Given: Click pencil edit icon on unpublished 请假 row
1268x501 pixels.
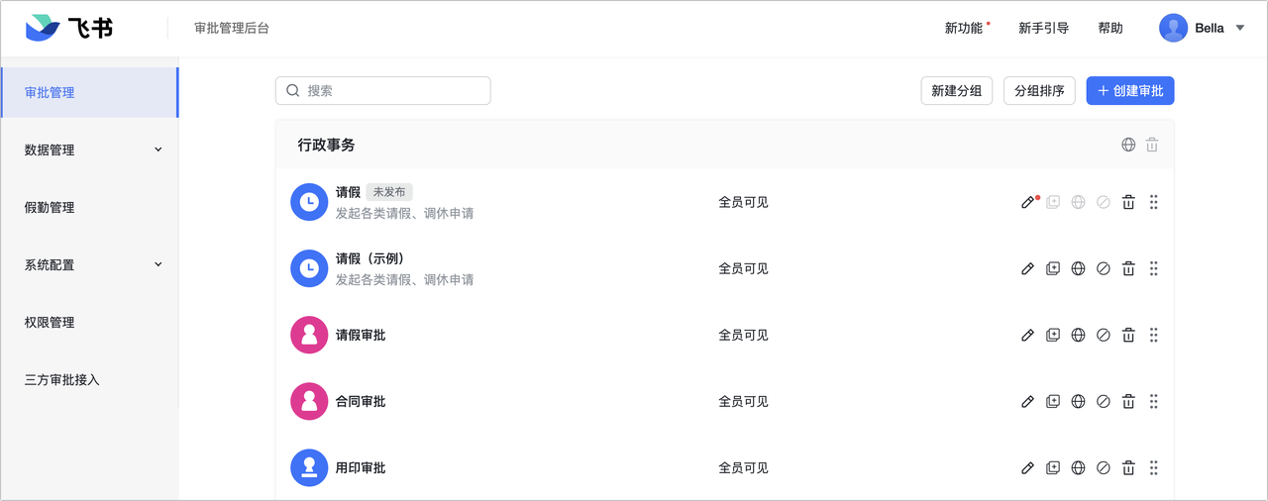Looking at the screenshot, I should pyautogui.click(x=1027, y=202).
